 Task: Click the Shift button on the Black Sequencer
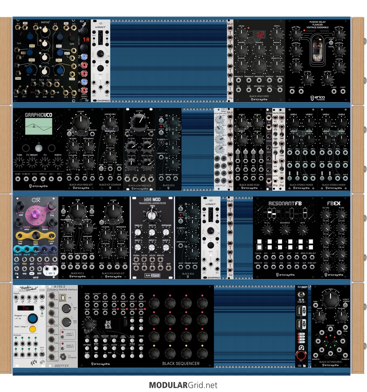click(x=87, y=356)
